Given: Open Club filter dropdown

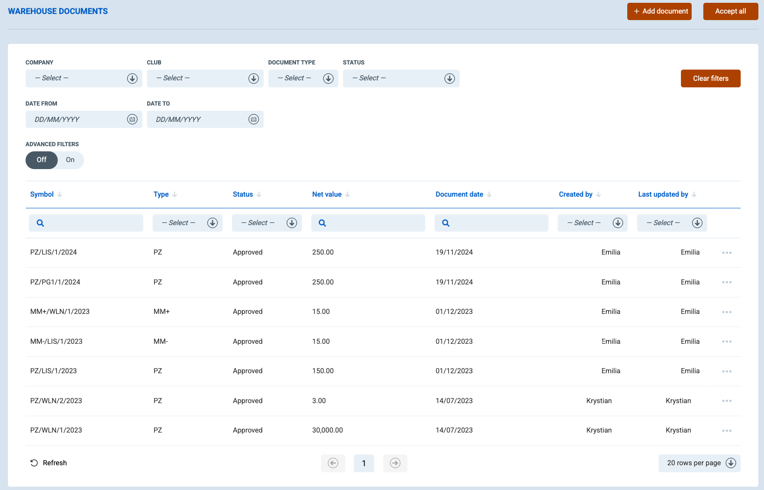Looking at the screenshot, I should (x=205, y=78).
